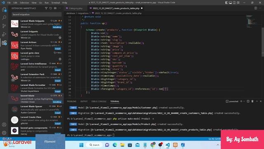Toggle primary side bar visibility
Screen dimensions: 264x149
click(x=227, y=3)
